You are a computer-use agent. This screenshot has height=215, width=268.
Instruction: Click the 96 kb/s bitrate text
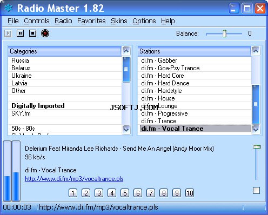click(35, 157)
